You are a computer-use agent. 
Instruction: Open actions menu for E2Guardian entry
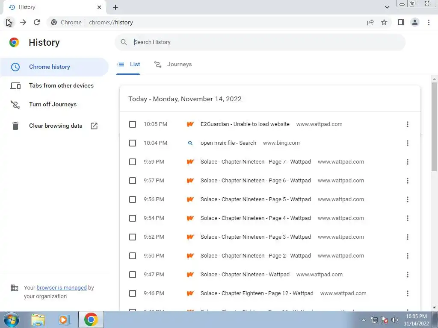[408, 124]
